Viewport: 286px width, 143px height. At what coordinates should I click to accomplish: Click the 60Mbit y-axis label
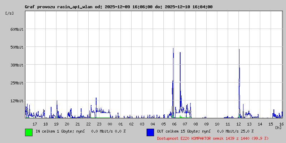click(x=17, y=29)
